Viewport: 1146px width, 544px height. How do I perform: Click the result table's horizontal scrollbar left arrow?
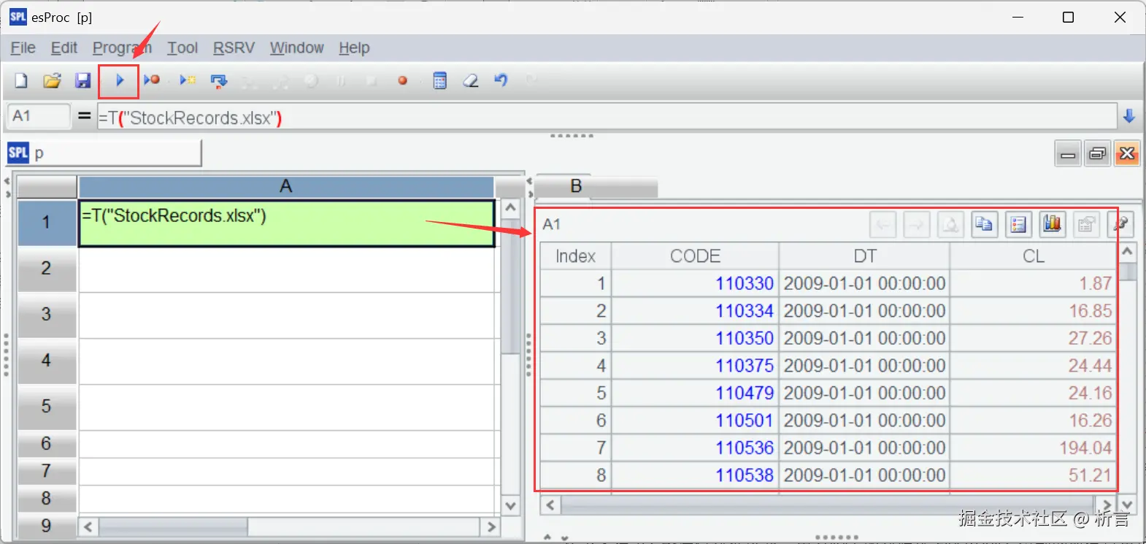(550, 505)
